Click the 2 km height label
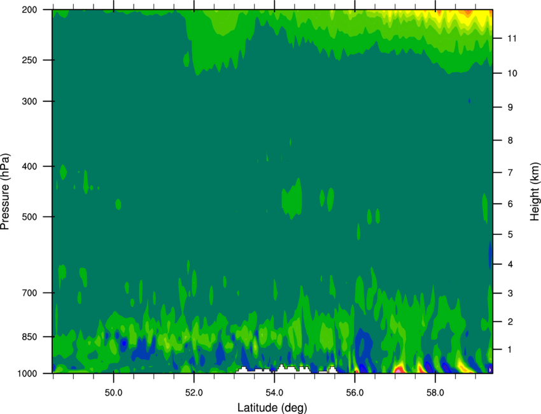 (510, 322)
